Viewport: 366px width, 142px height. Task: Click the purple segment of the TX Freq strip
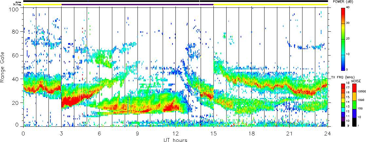click(137, 5)
